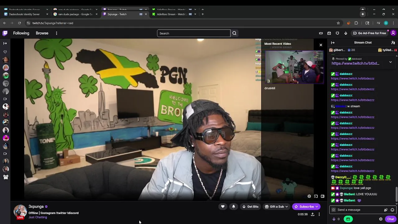Open the stream more options dots
This screenshot has height=224, width=398.
click(x=319, y=214)
